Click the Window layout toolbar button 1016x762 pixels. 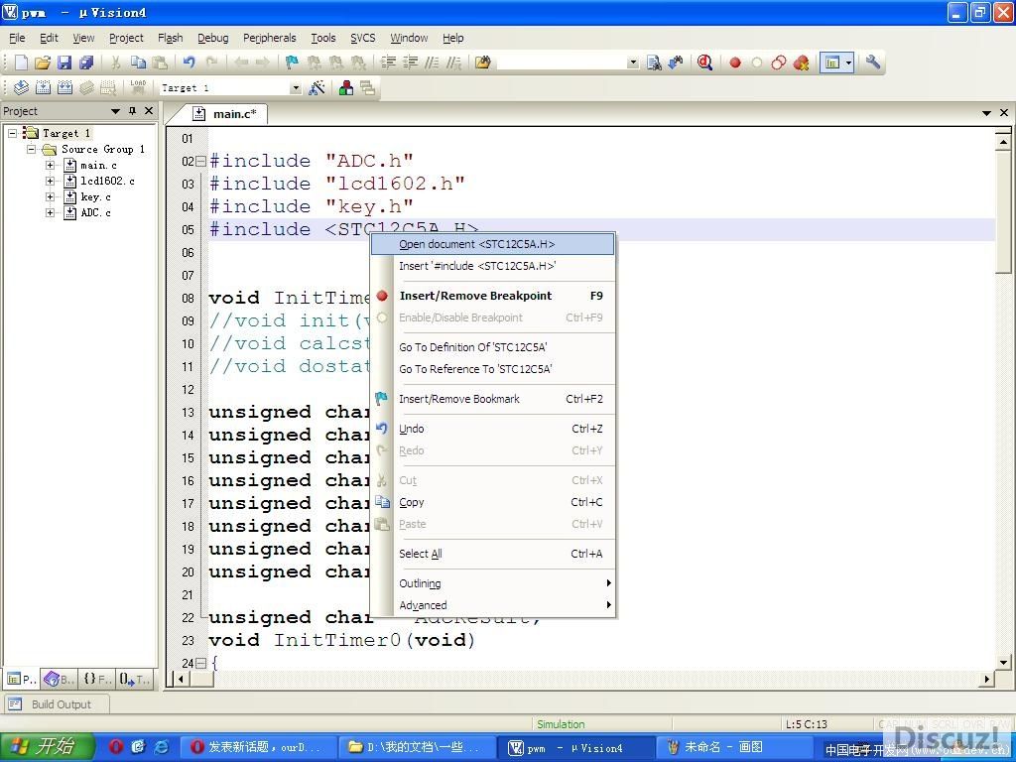click(x=832, y=63)
